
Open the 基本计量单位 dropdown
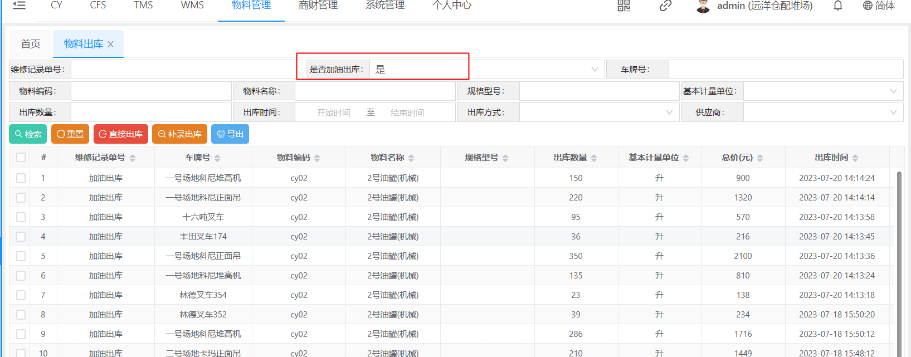click(x=893, y=91)
